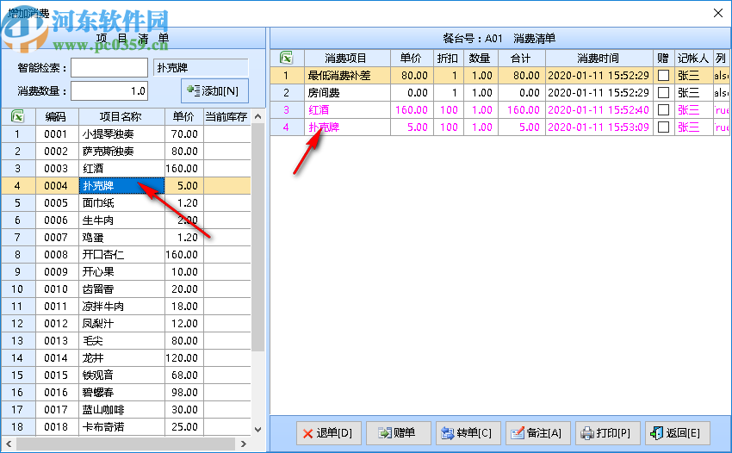Click the price 120.00 for 龙井
The height and width of the screenshot is (453, 732).
click(x=184, y=358)
